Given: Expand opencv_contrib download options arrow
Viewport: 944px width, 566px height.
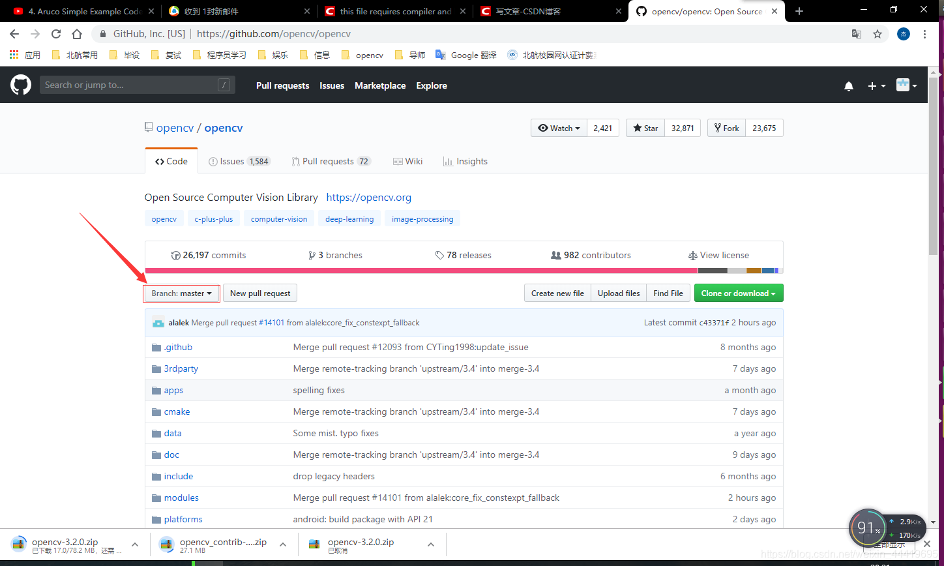Looking at the screenshot, I should click(283, 544).
